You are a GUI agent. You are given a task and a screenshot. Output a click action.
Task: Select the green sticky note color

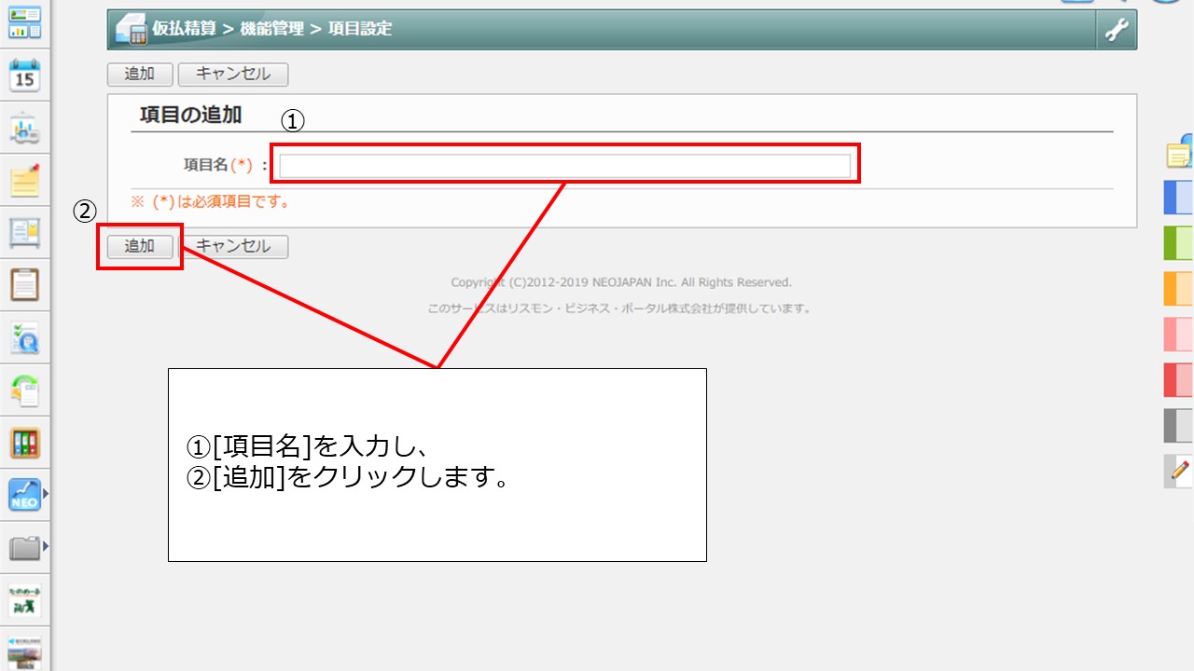click(x=1179, y=243)
